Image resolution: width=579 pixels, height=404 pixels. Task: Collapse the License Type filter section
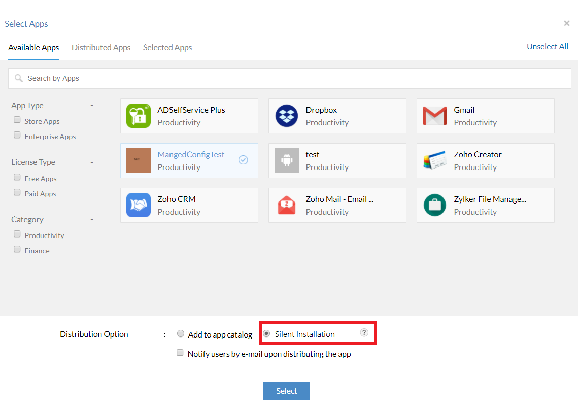[92, 162]
